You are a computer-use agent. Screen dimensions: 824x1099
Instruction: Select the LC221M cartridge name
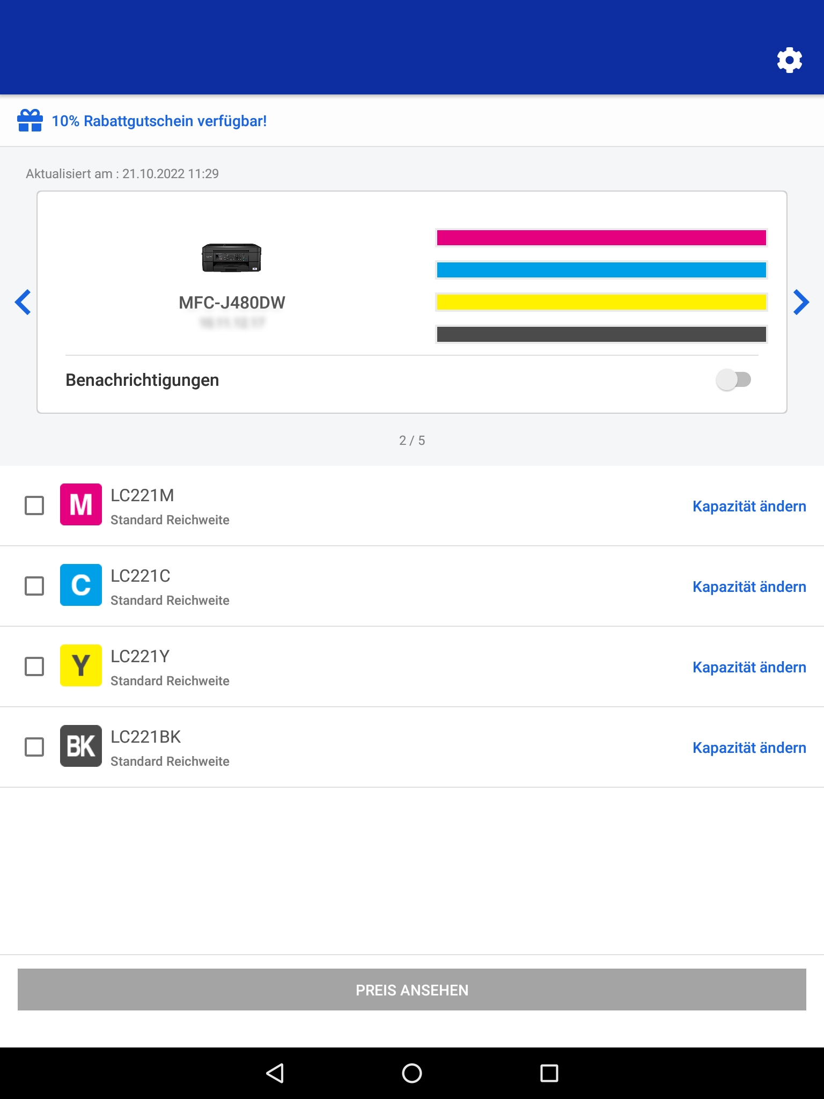click(142, 495)
